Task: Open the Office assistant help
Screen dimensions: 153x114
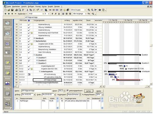Action: [x=103, y=10]
